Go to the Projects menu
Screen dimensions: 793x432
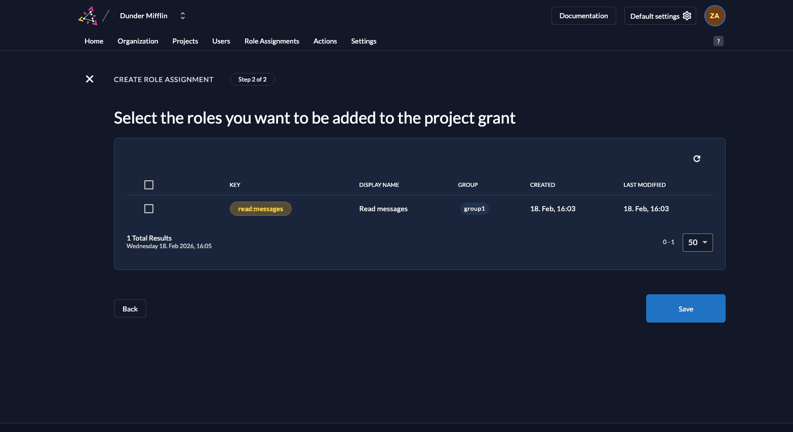coord(185,42)
